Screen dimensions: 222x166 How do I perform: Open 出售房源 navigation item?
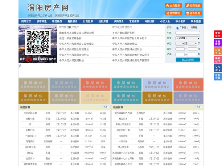pyautogui.click(x=88, y=22)
